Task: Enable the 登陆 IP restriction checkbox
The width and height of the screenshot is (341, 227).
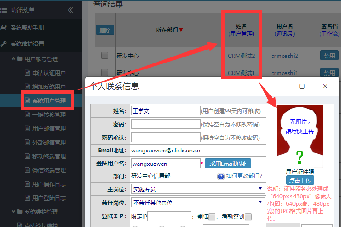Action: (x=212, y=216)
